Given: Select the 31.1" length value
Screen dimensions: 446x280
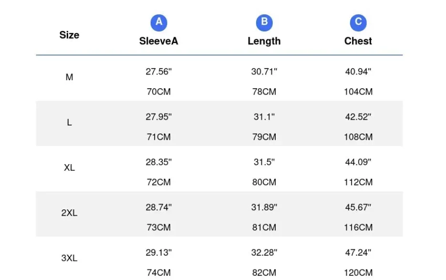Looking at the screenshot, I should 264,117.
